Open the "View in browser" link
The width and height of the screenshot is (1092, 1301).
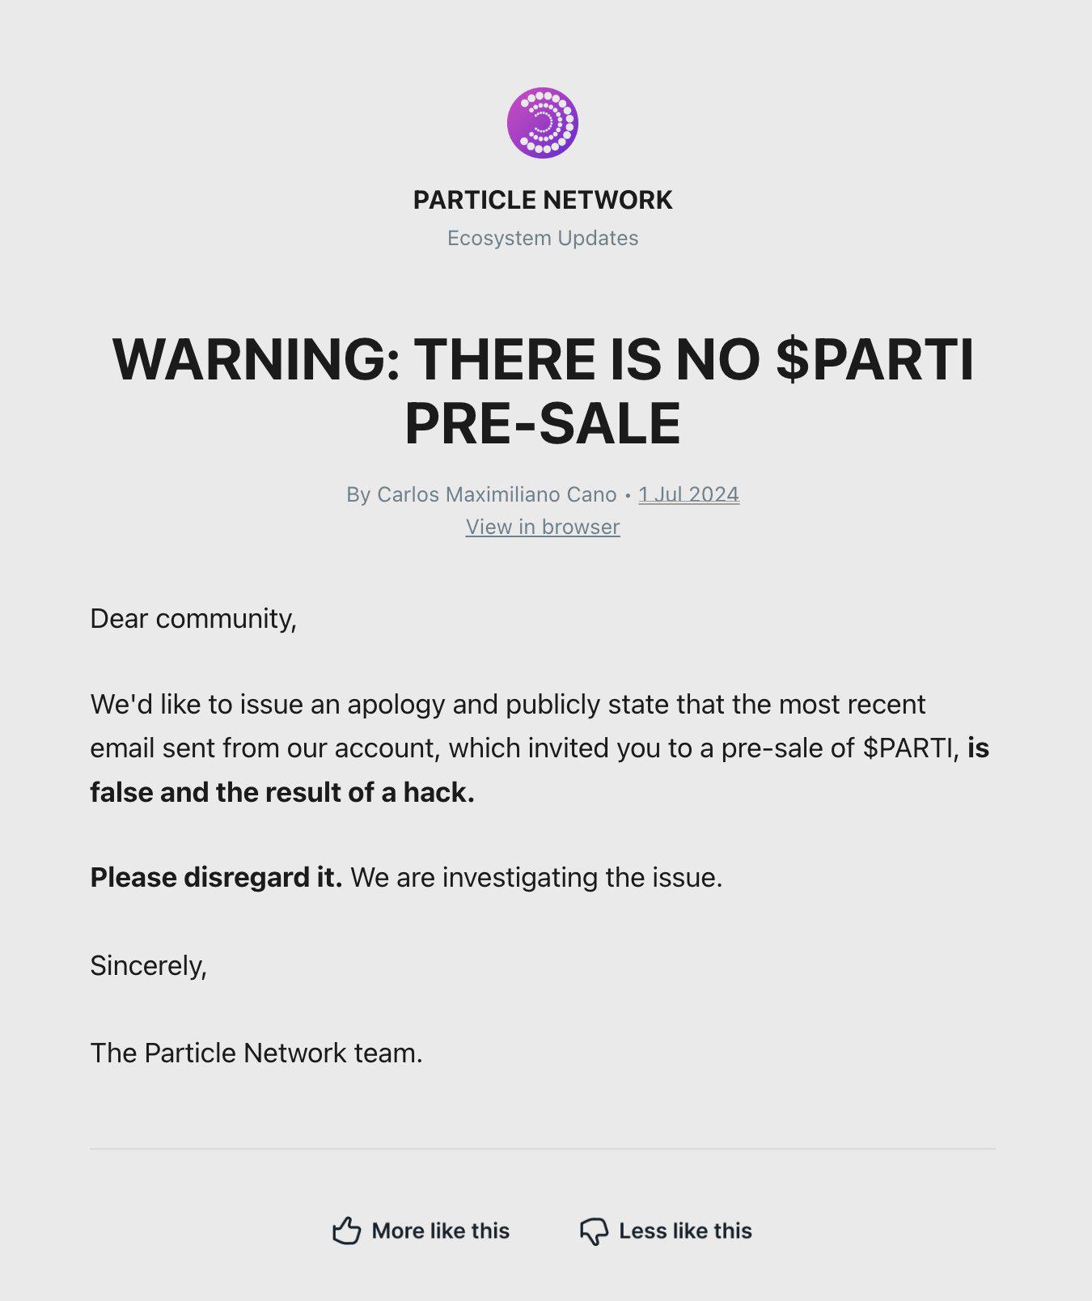pyautogui.click(x=543, y=527)
